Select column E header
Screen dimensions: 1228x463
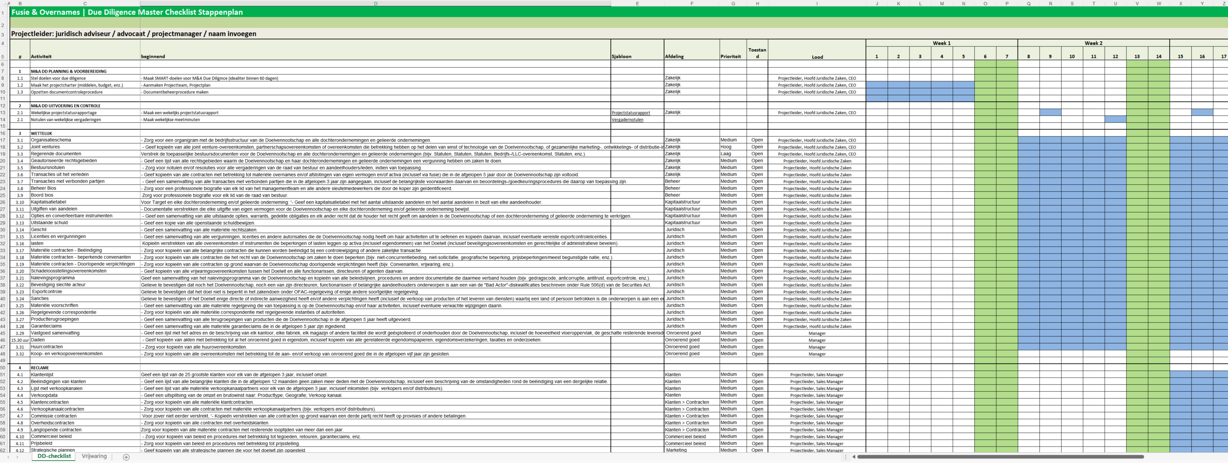tap(637, 3)
